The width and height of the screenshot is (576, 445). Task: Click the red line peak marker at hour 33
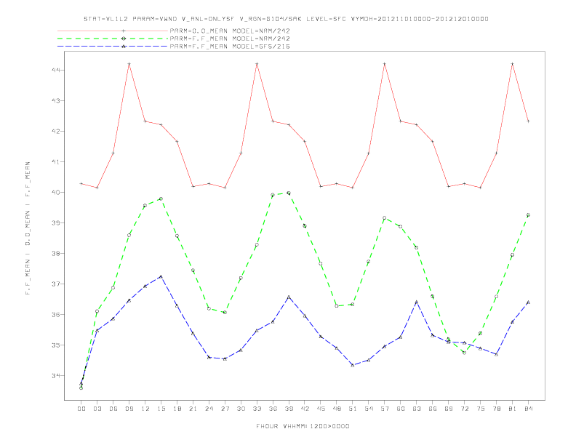(x=257, y=64)
